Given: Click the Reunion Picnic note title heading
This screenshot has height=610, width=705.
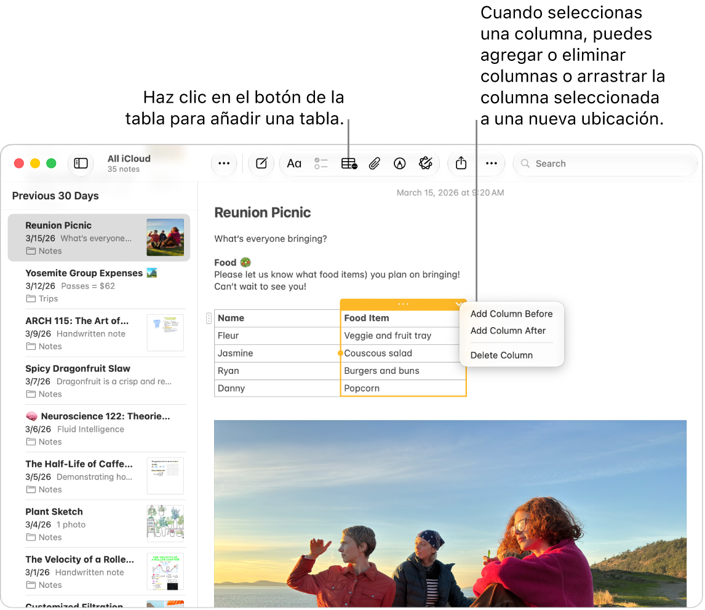Looking at the screenshot, I should pos(263,212).
